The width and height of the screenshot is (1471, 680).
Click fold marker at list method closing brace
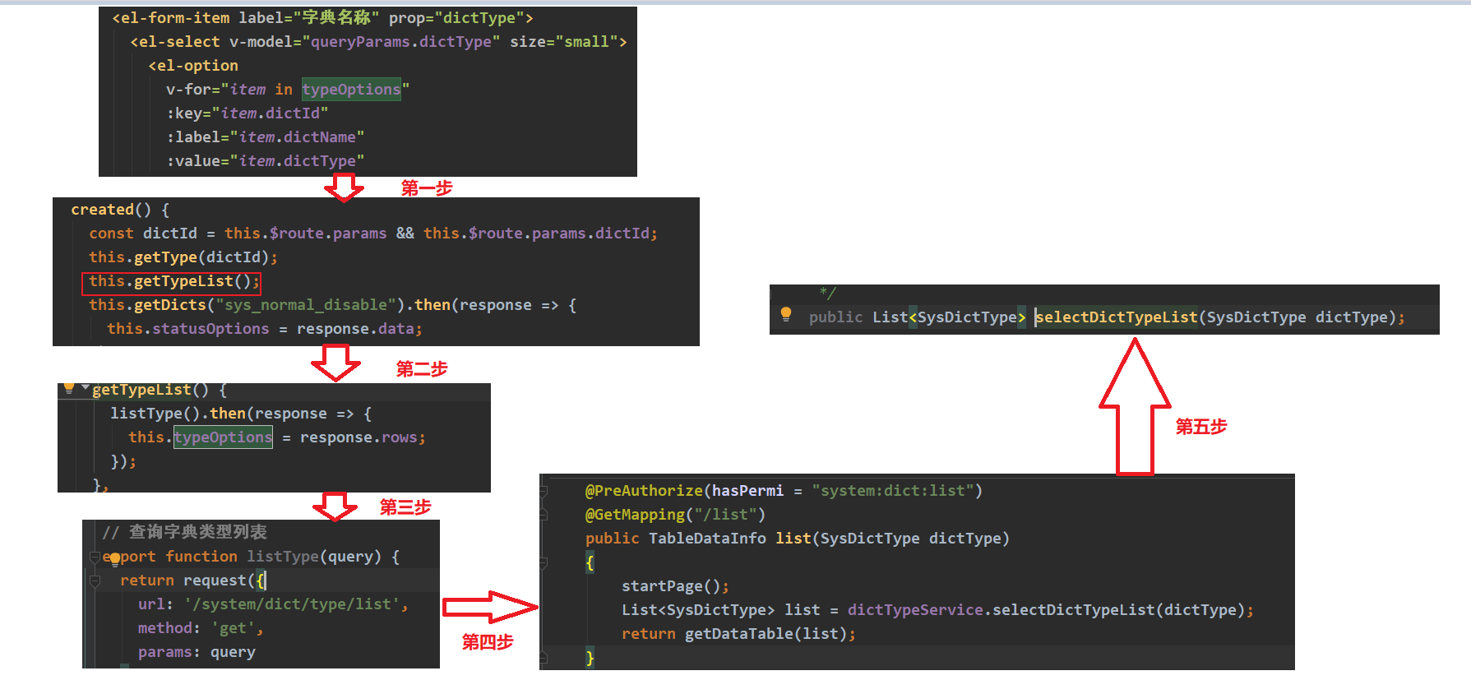(544, 659)
